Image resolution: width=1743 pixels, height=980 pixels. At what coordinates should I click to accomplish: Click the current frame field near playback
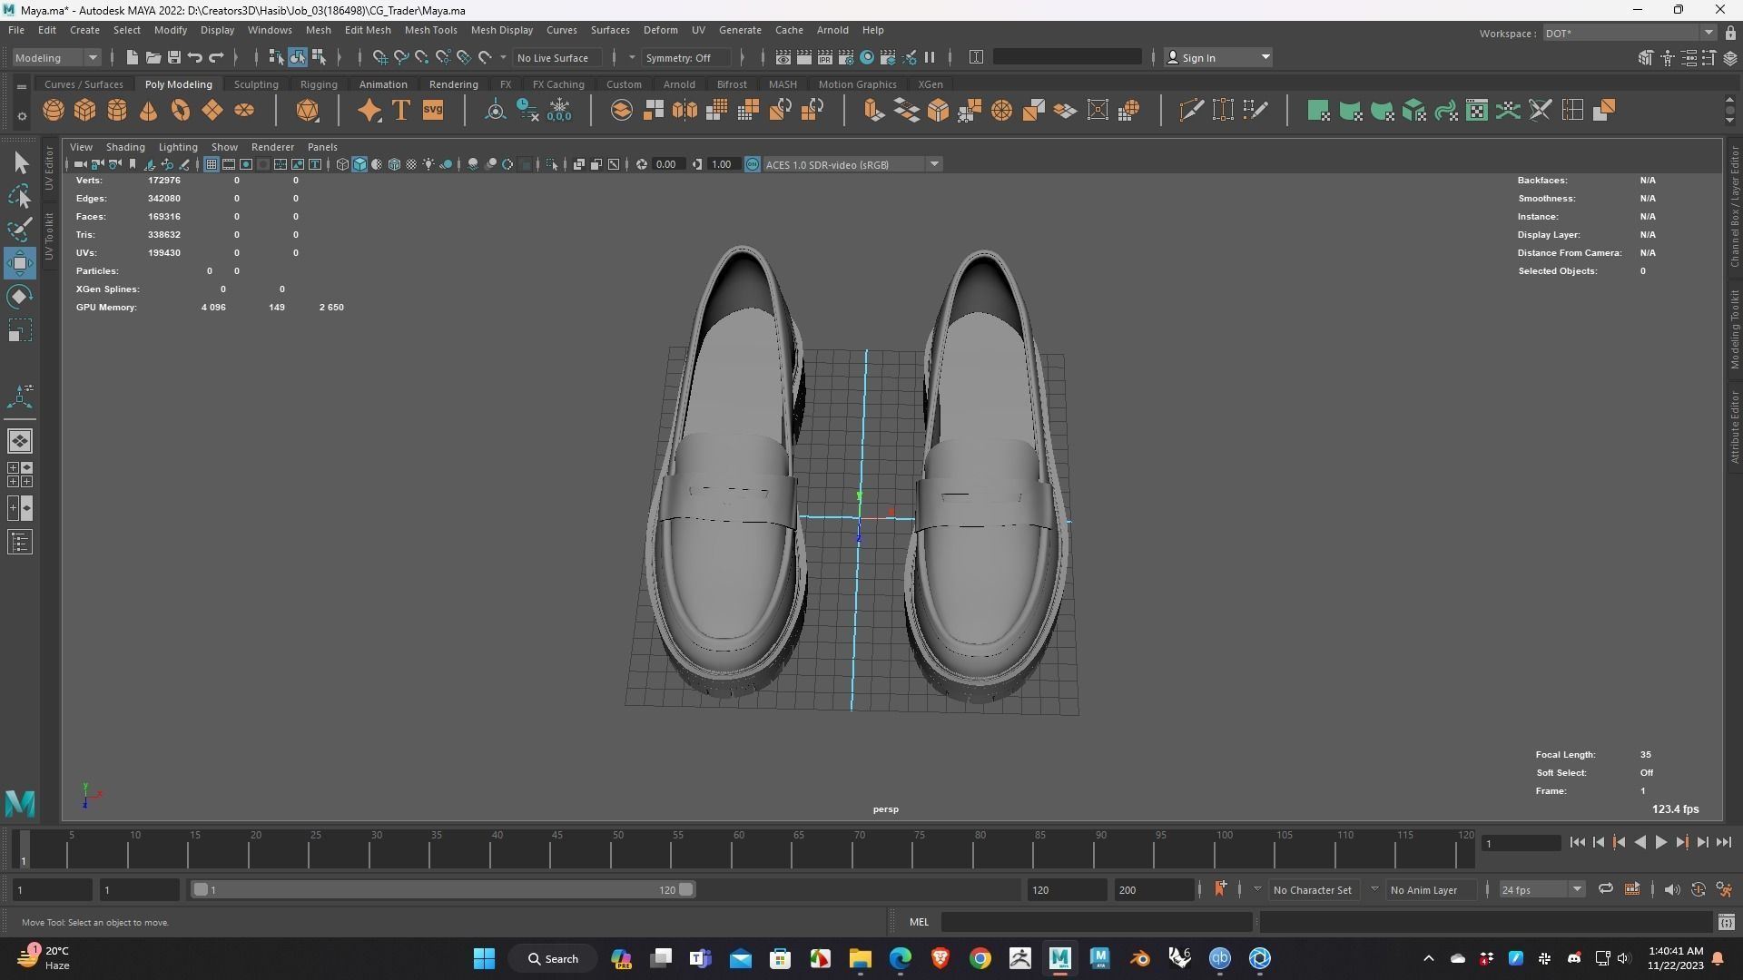click(x=1521, y=843)
